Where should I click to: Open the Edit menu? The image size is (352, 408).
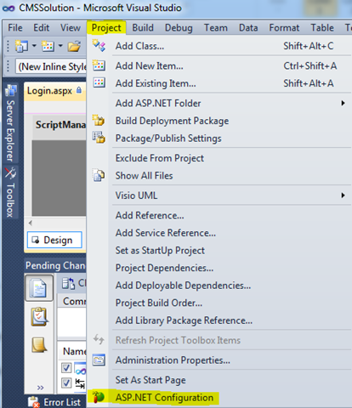coord(42,28)
